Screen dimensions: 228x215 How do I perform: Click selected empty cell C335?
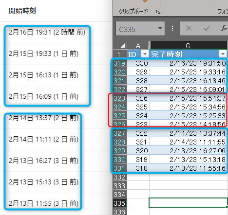[188, 202]
